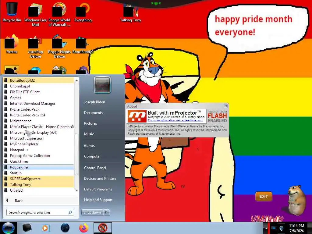312x234 pixels.
Task: Click the Search programs and files field
Action: 40,212
